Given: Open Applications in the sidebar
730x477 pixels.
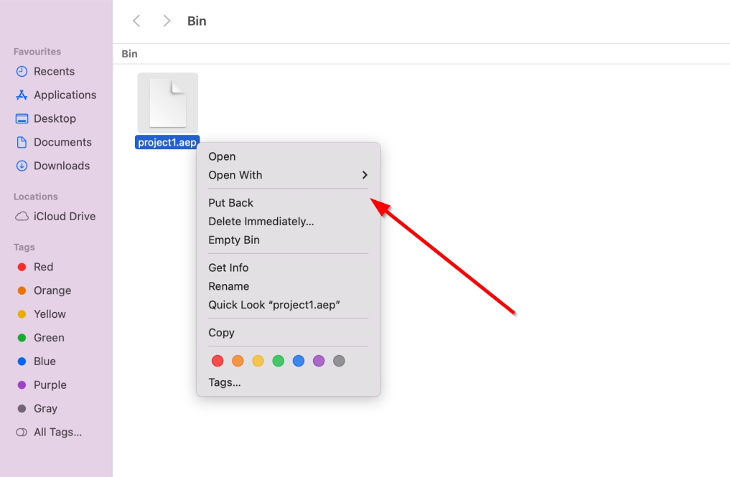Looking at the screenshot, I should [x=65, y=95].
